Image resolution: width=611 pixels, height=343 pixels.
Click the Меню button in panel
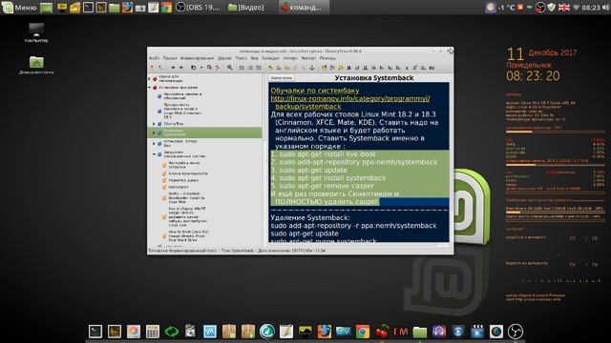pos(19,7)
